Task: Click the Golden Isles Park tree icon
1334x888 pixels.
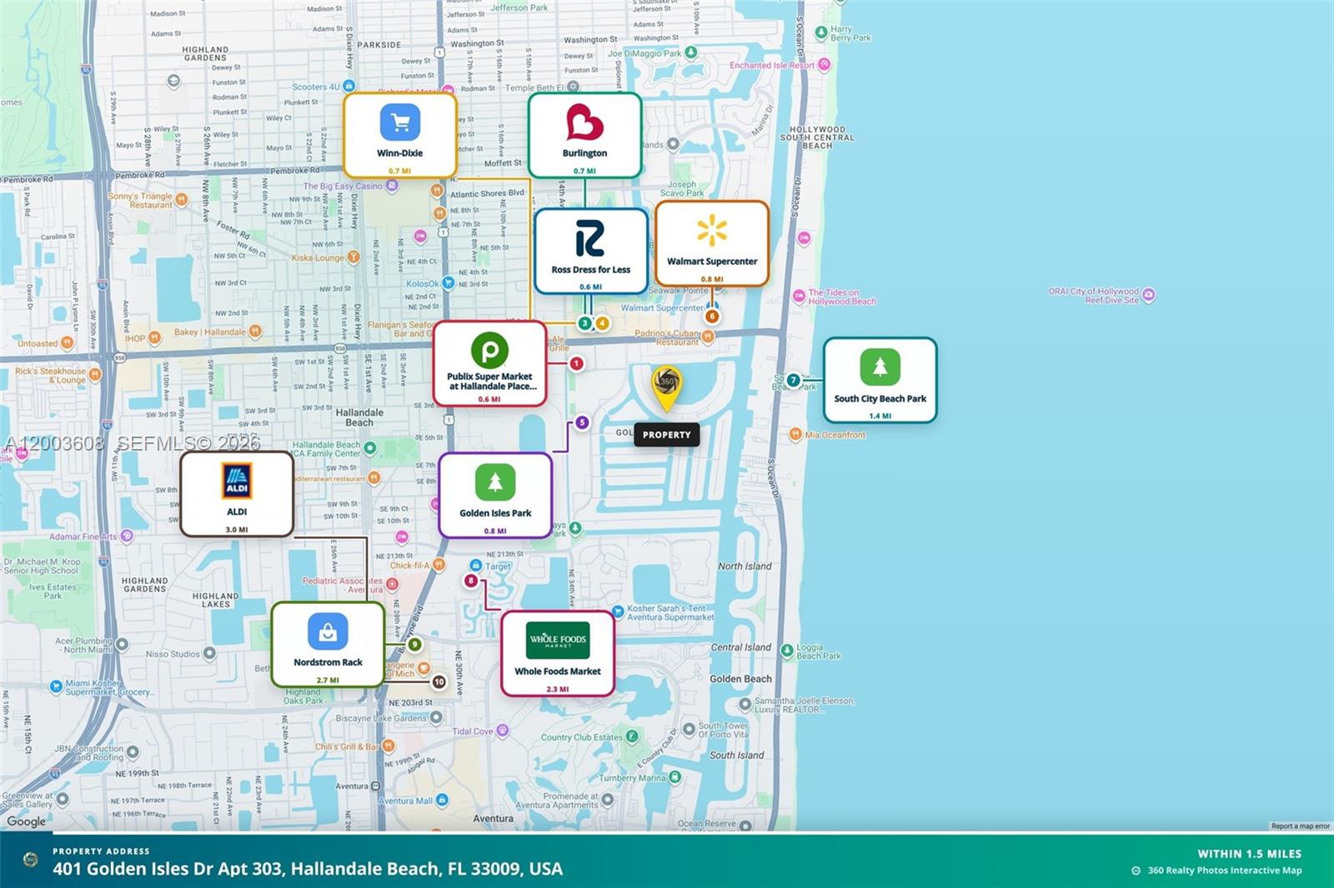Action: point(495,481)
